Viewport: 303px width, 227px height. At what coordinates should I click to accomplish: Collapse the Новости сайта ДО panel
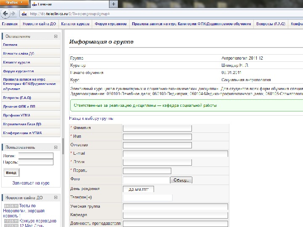[56, 198]
